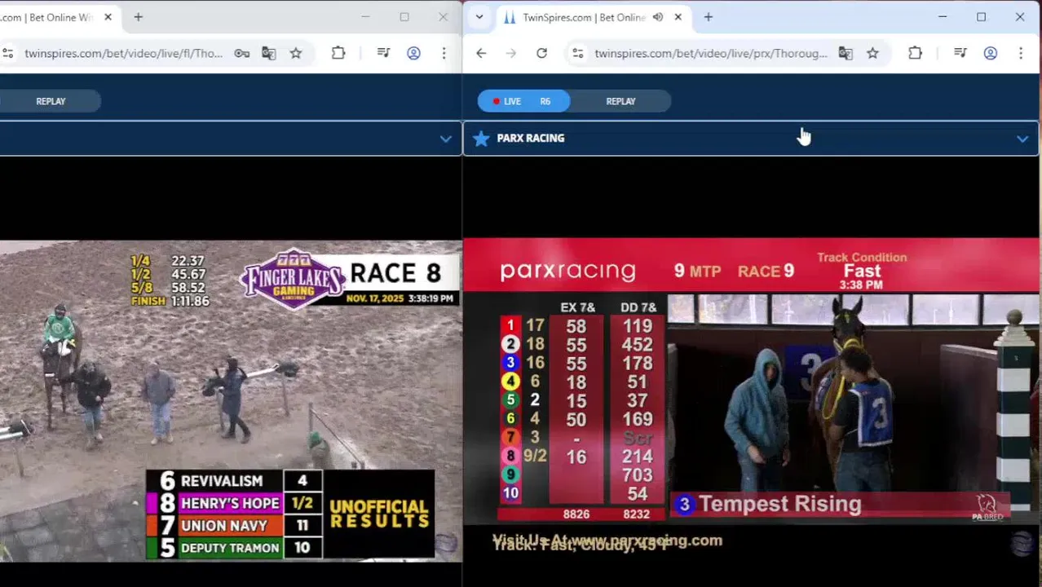The height and width of the screenshot is (587, 1042).
Task: Open new tab in left browser window
Action: (x=139, y=16)
